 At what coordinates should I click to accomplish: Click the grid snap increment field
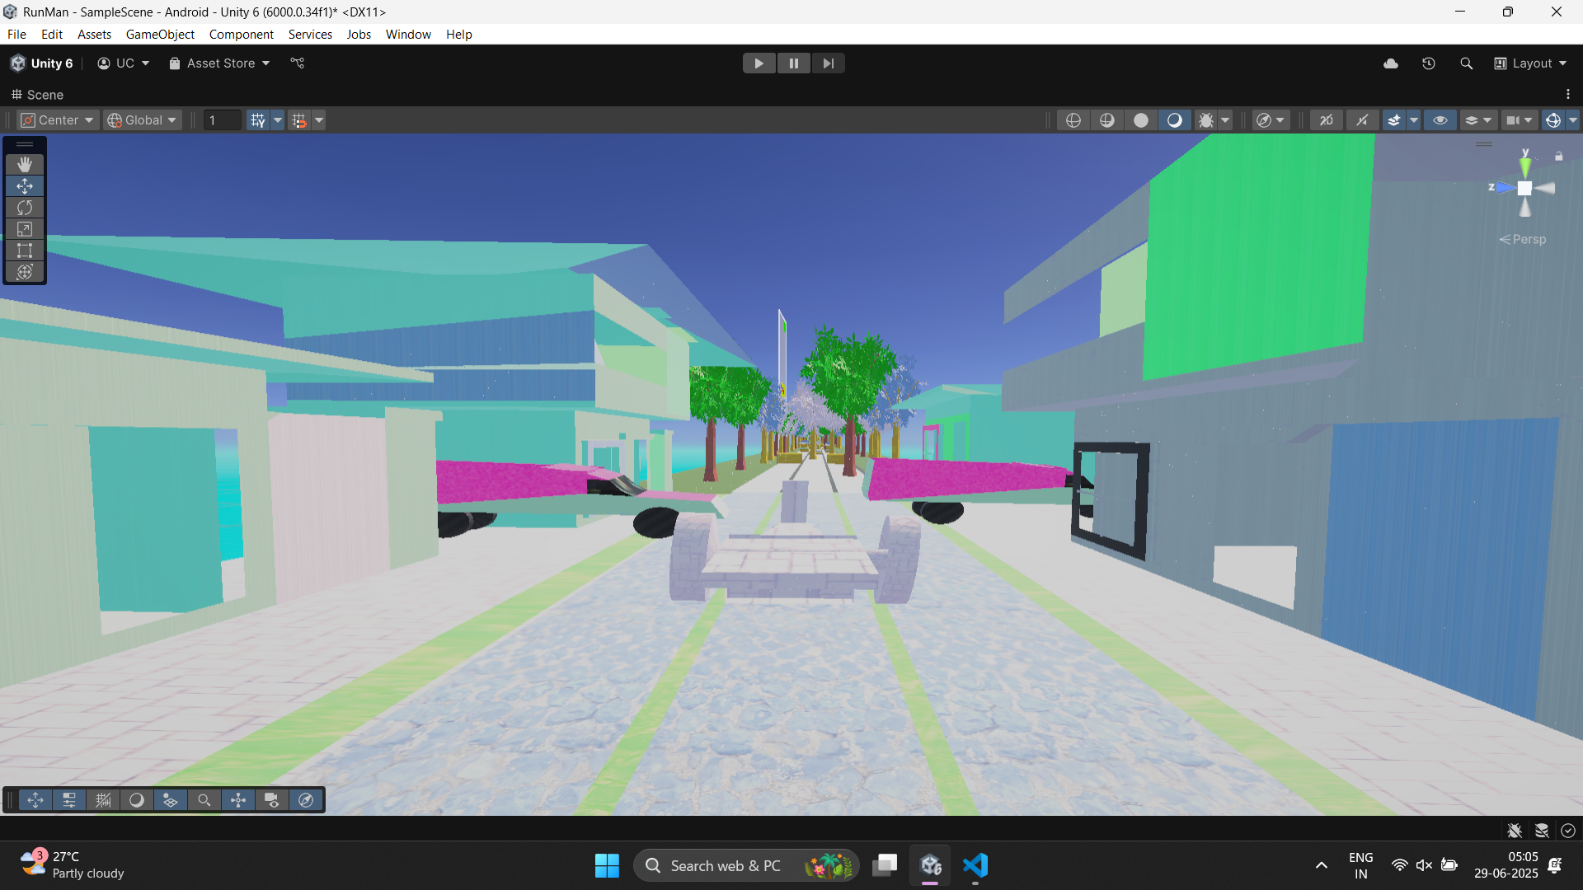(x=222, y=120)
